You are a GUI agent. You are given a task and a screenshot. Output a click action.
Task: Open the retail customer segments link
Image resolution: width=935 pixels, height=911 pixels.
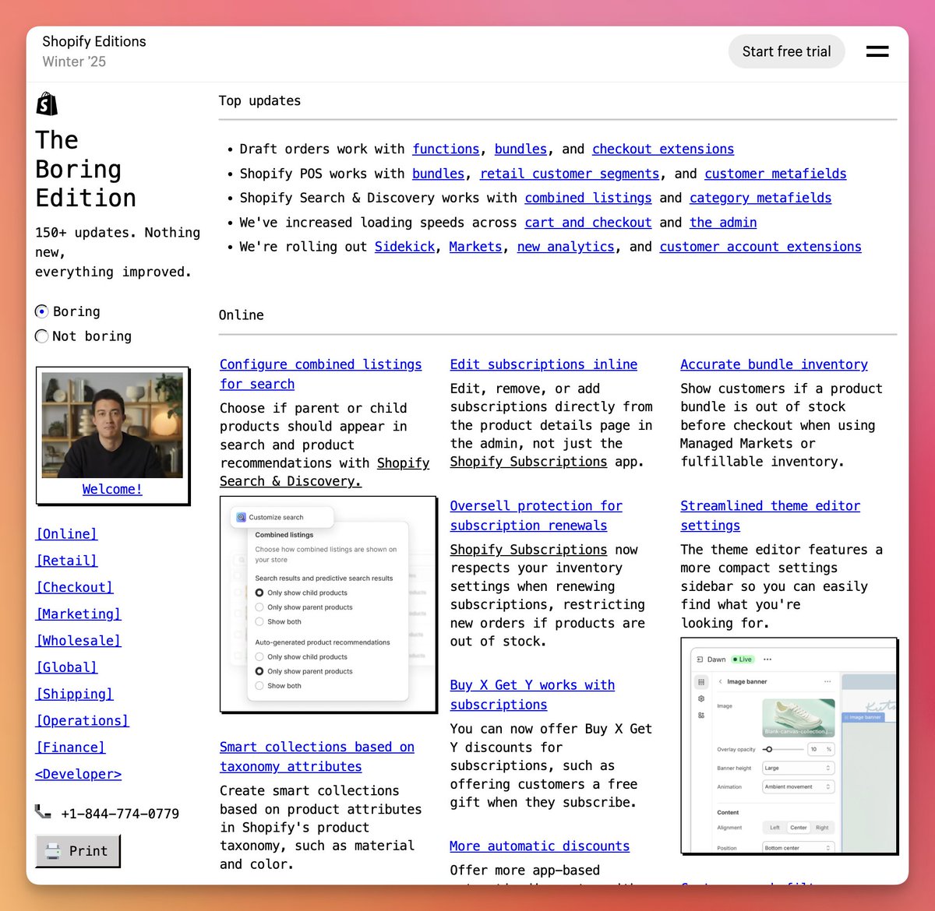point(570,174)
